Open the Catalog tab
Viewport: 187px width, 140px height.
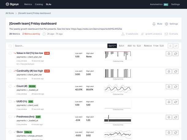point(39,4)
